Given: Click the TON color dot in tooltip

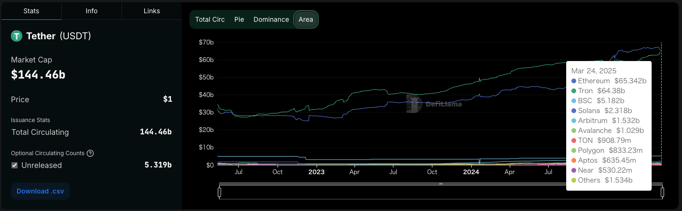Looking at the screenshot, I should (x=574, y=141).
